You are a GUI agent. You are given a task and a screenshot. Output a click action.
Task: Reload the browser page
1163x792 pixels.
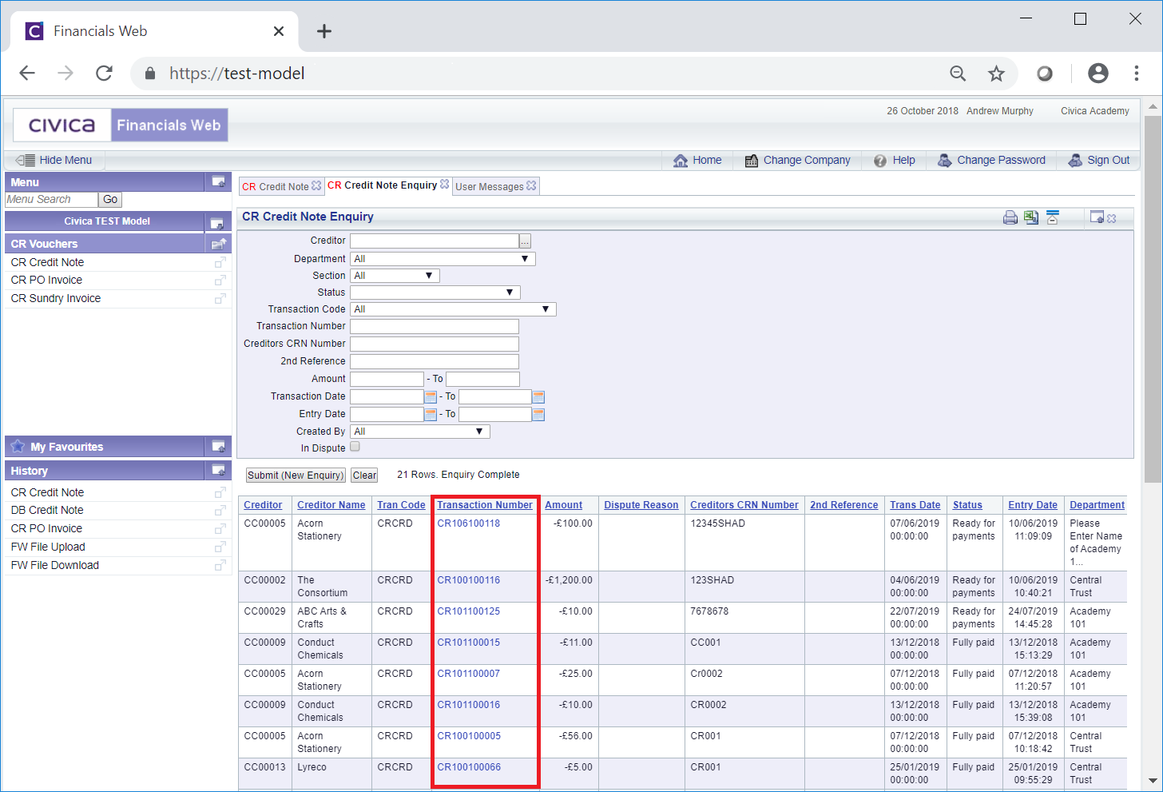(x=104, y=74)
